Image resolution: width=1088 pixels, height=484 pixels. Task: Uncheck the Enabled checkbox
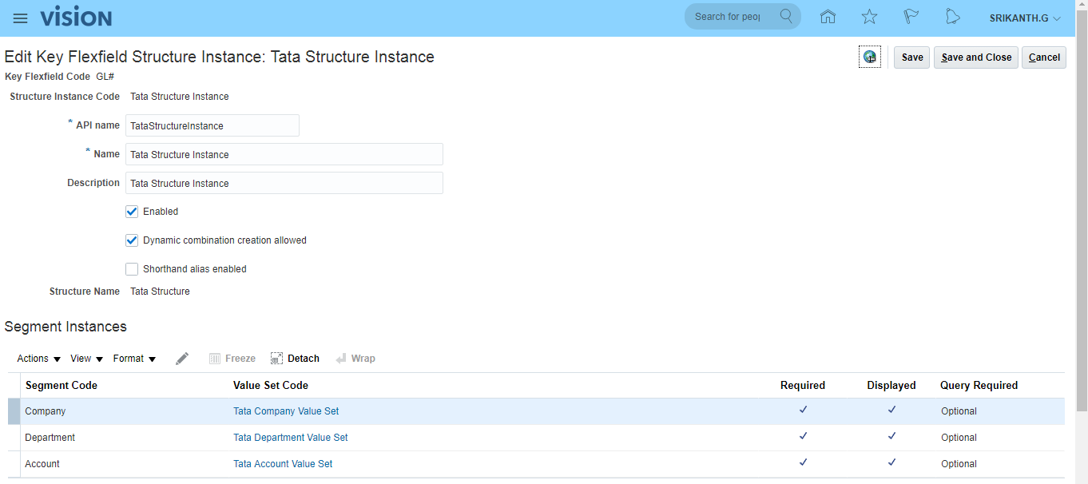pyautogui.click(x=133, y=212)
